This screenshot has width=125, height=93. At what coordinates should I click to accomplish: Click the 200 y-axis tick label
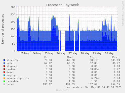pos(13,22)
